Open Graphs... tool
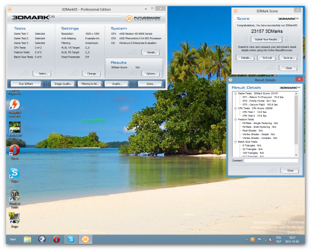311x250 pixels. 117,84
